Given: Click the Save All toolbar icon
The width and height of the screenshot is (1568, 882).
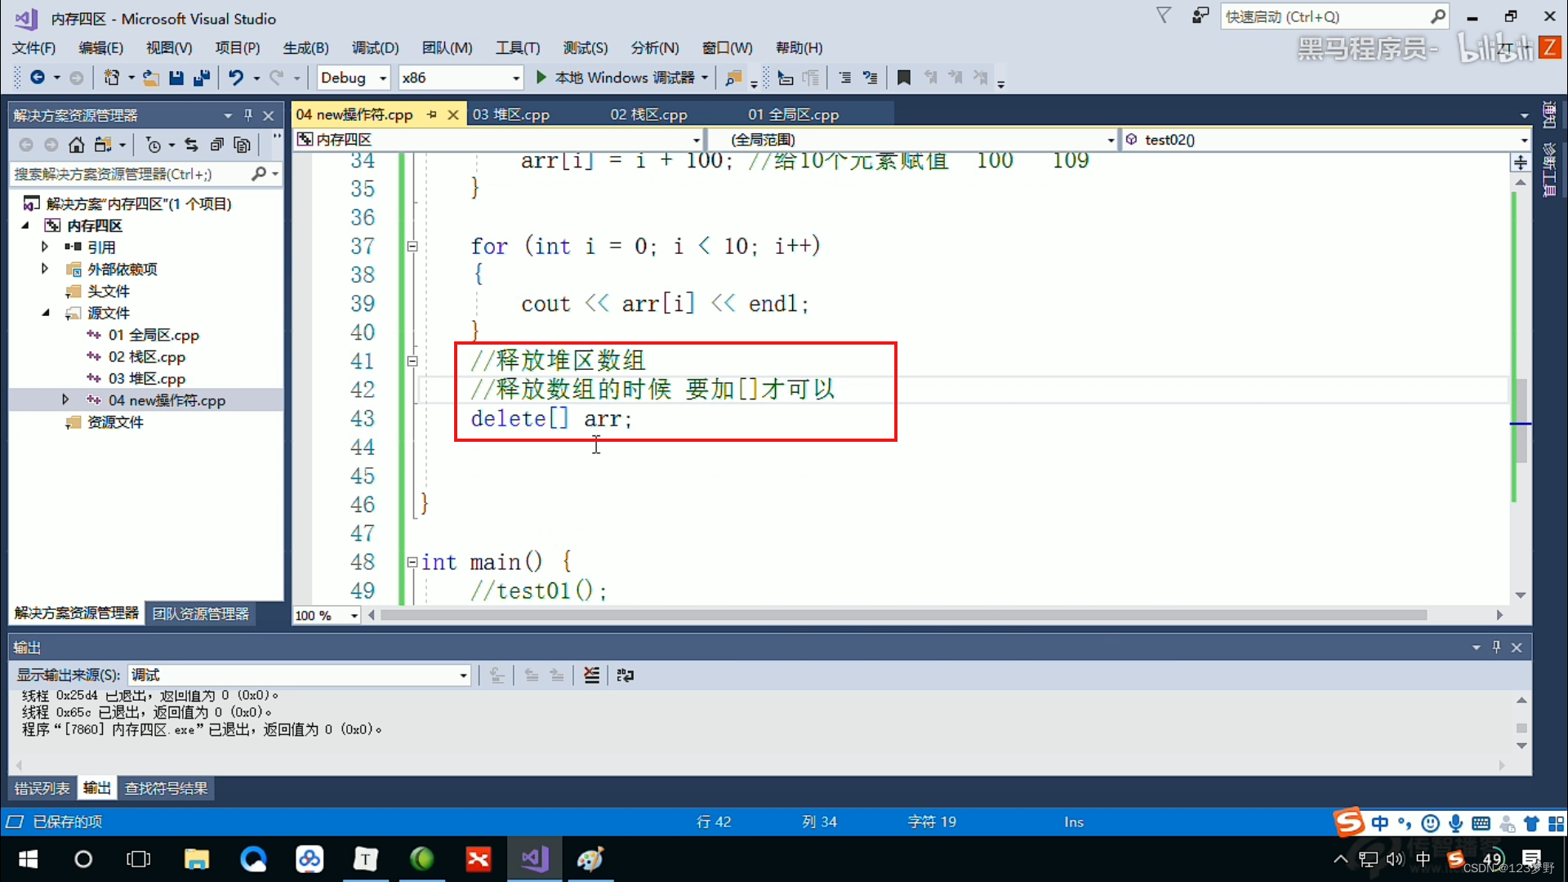Looking at the screenshot, I should click(x=202, y=78).
